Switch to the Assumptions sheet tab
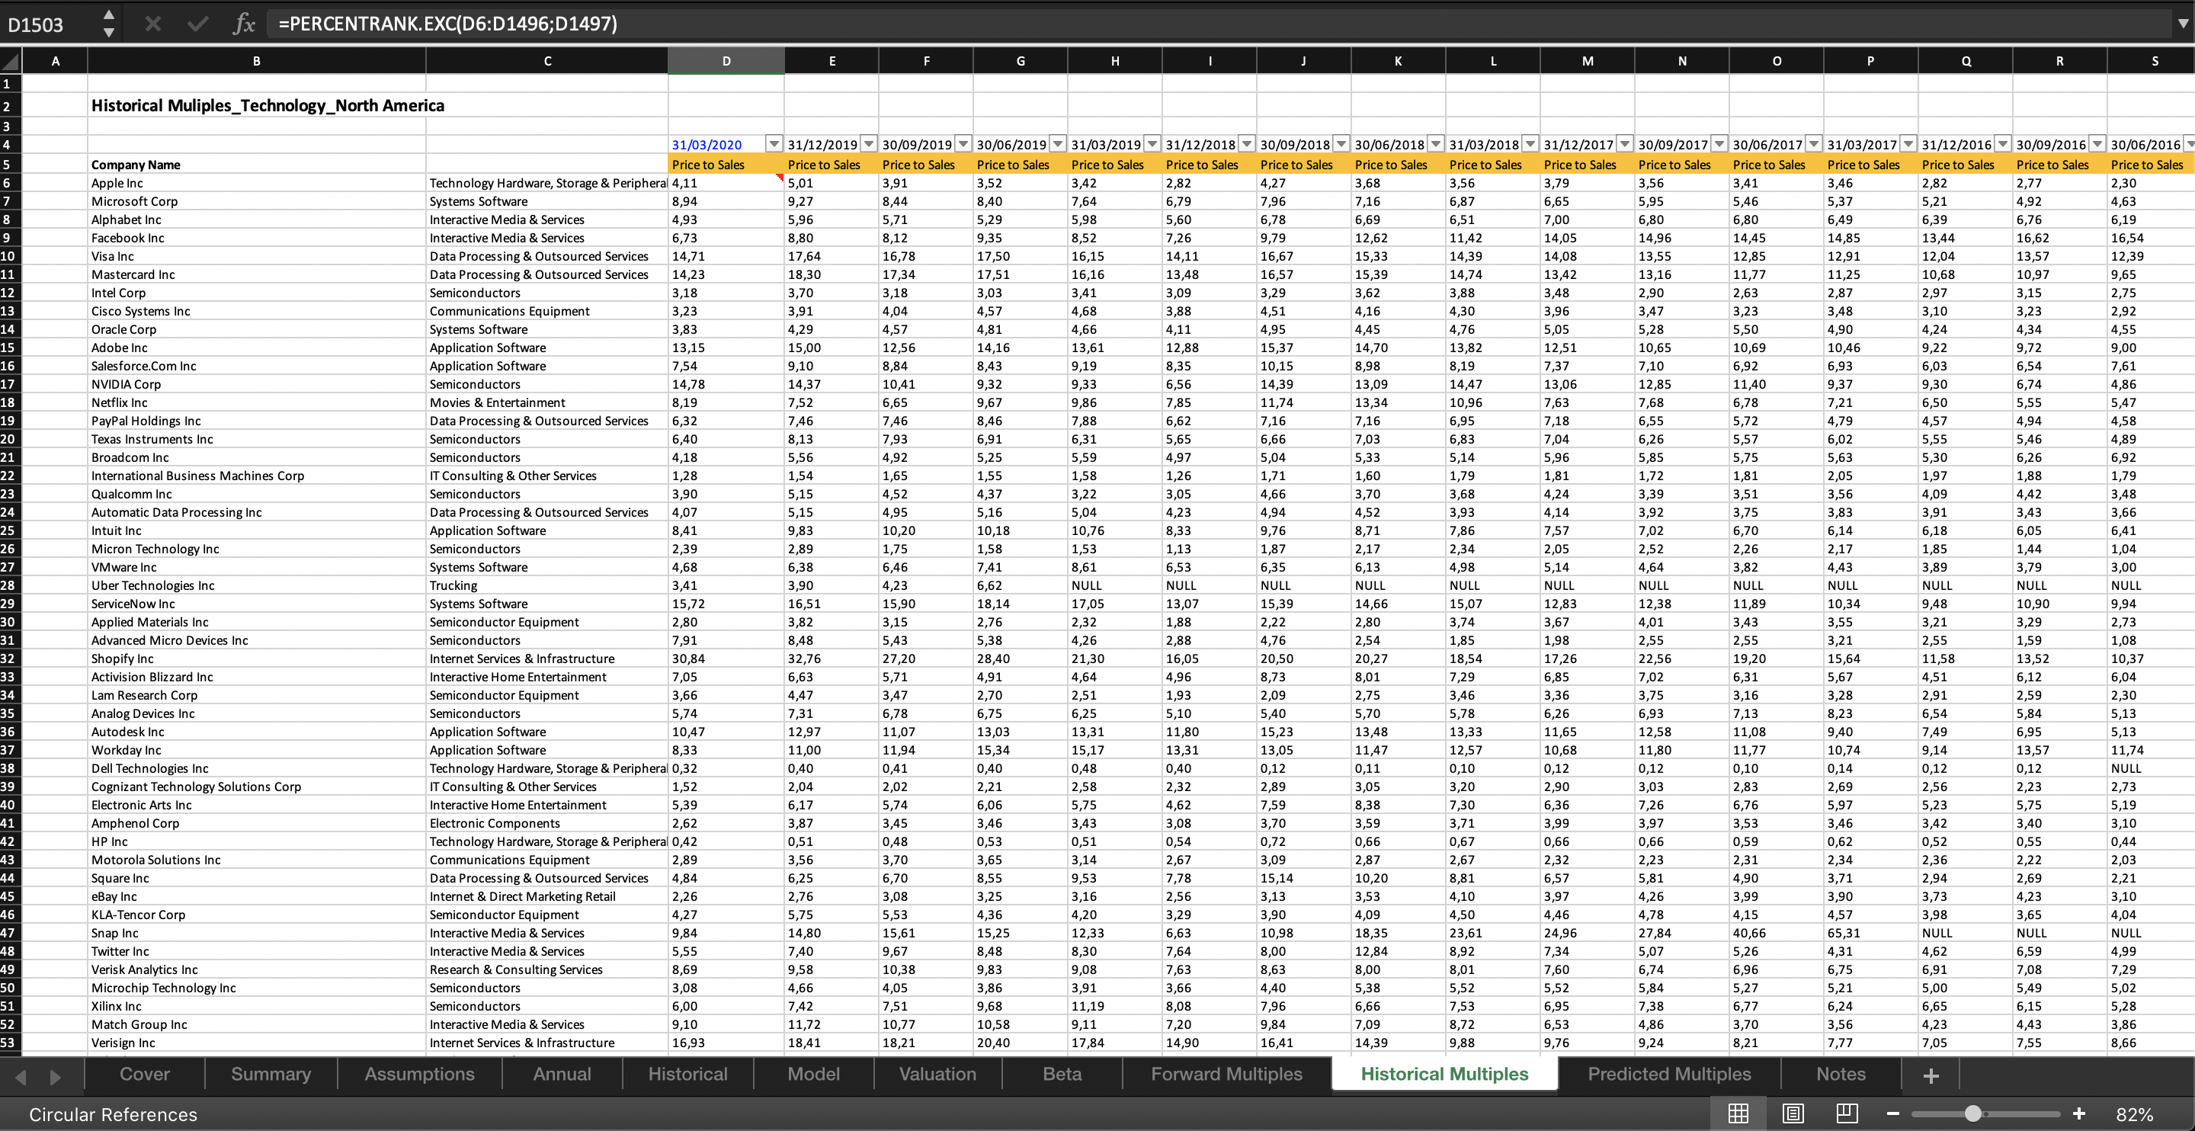The image size is (2195, 1131). coord(419,1074)
